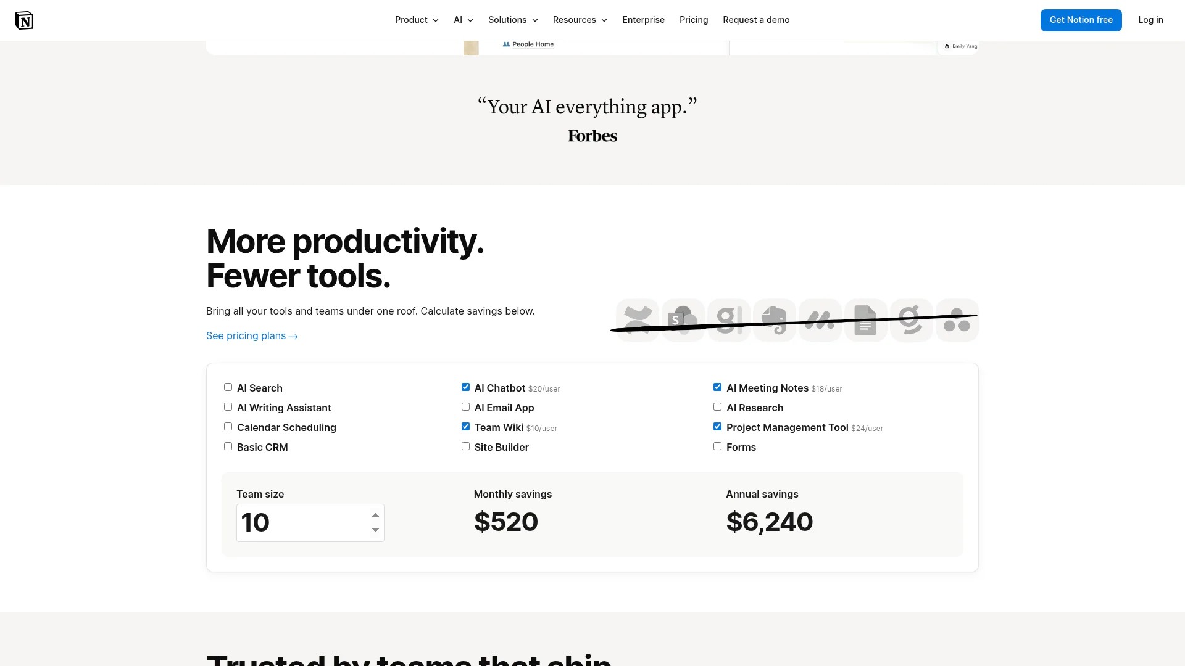
Task: Click the leftmost crossed-out tool icon
Action: [637, 320]
